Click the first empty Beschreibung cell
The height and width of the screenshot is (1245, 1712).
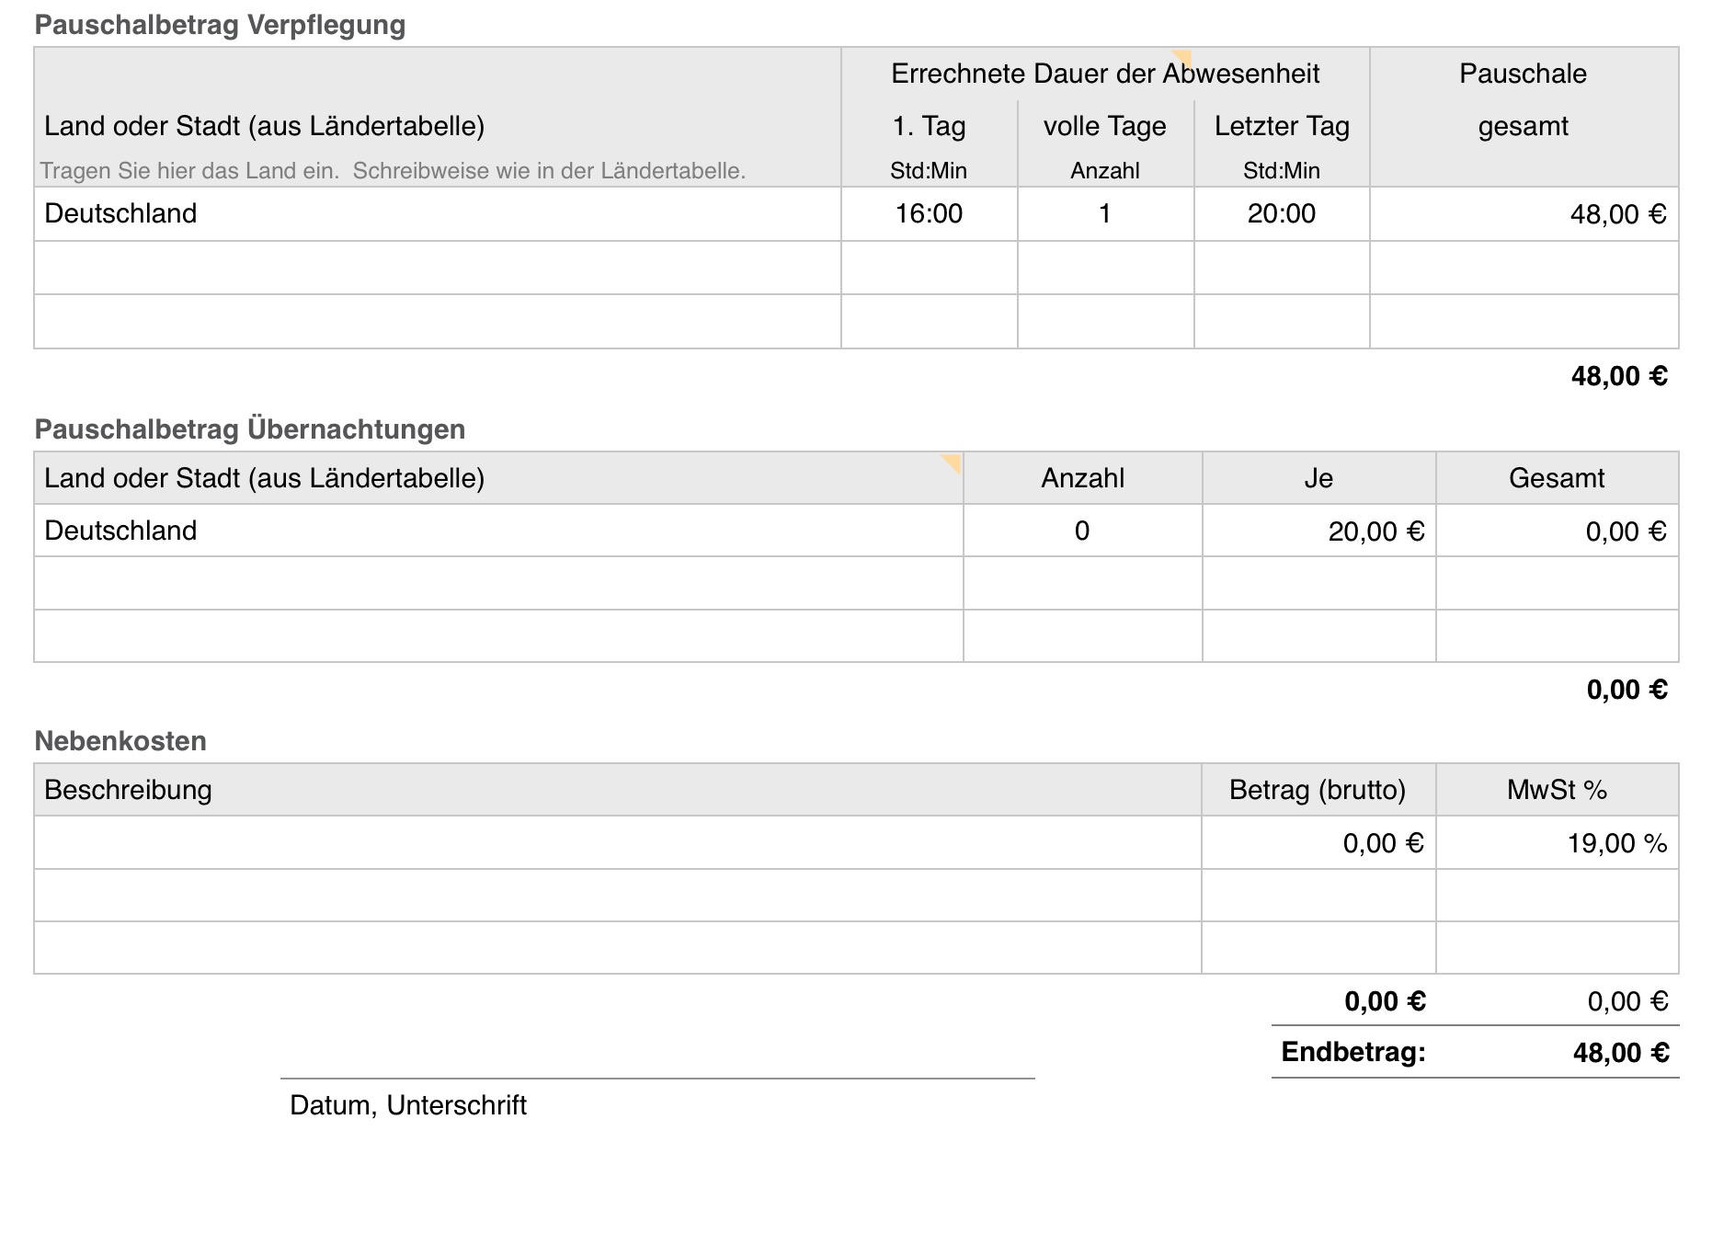(x=618, y=843)
